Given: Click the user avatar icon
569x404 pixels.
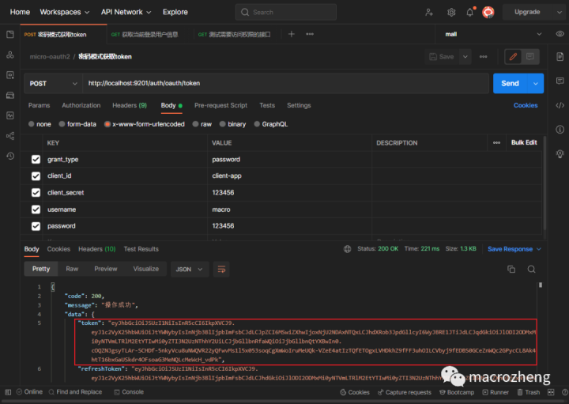Looking at the screenshot, I should coord(488,13).
